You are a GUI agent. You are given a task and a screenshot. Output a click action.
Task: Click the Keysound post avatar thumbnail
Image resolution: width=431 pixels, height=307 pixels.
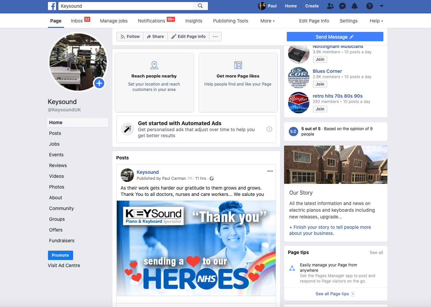pyautogui.click(x=127, y=175)
